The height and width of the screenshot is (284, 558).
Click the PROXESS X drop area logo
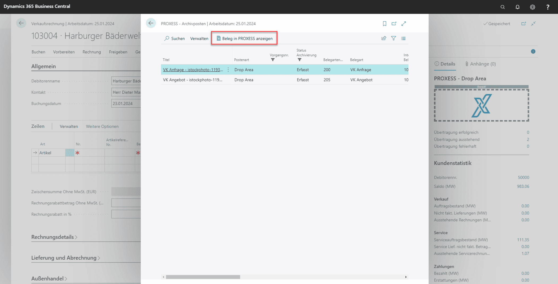point(482,106)
